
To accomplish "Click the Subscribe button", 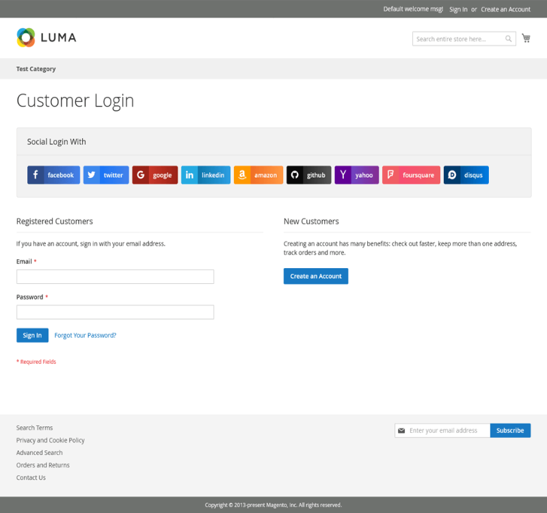I will (x=510, y=430).
